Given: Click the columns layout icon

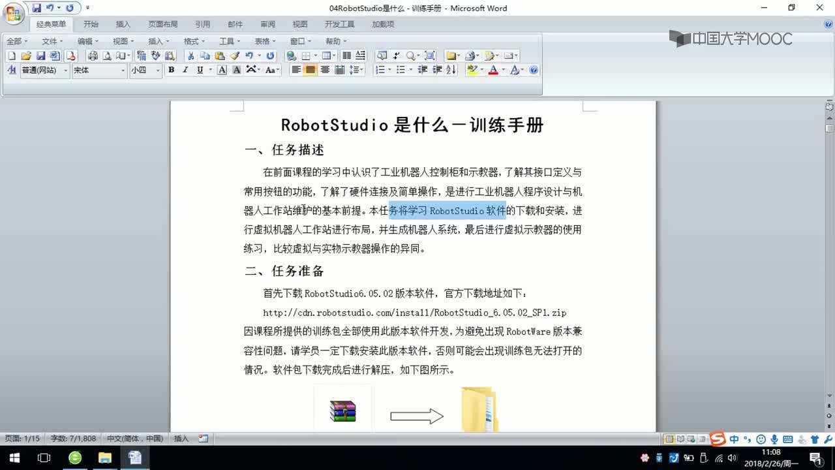Looking at the screenshot, I should [x=346, y=56].
